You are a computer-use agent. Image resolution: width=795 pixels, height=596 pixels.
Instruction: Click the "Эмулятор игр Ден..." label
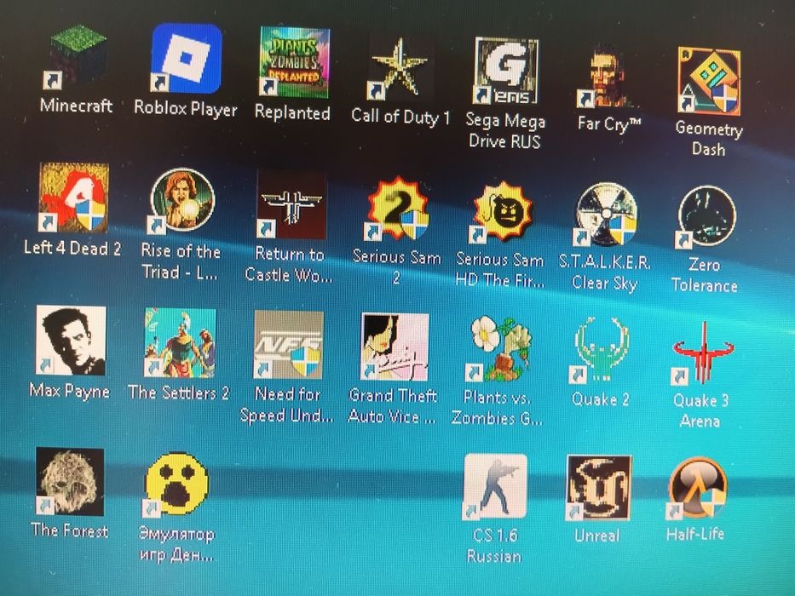click(x=176, y=544)
